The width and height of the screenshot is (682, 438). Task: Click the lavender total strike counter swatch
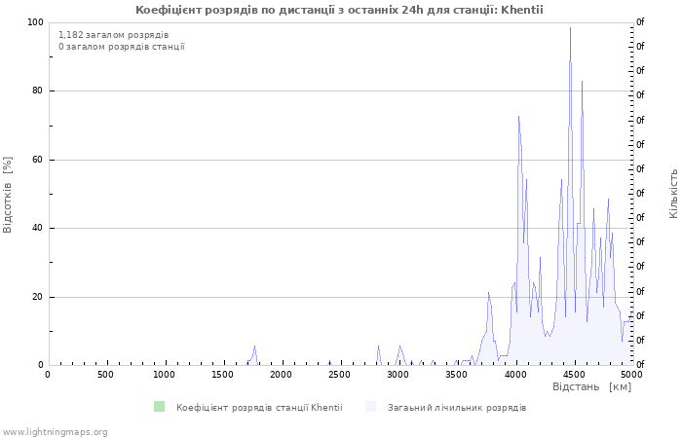[x=370, y=407]
